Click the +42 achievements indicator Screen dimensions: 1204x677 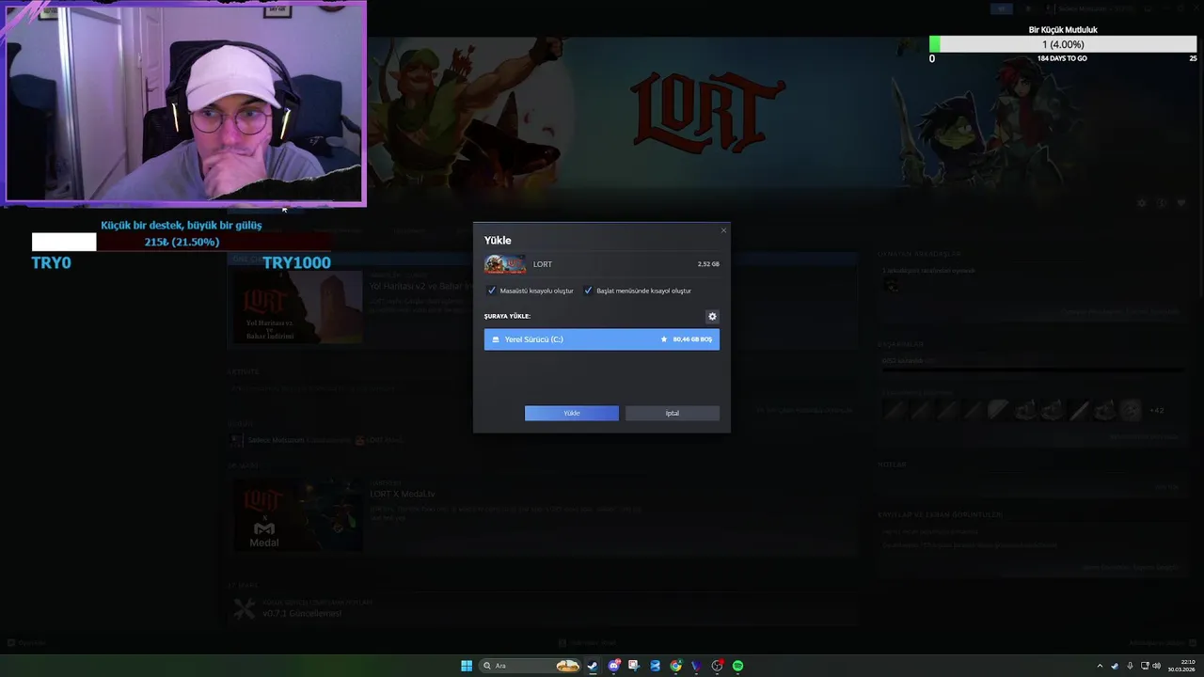click(x=1156, y=410)
